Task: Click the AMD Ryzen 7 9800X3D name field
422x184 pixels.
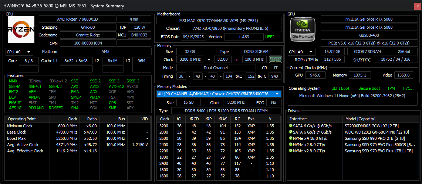Action: point(78,19)
